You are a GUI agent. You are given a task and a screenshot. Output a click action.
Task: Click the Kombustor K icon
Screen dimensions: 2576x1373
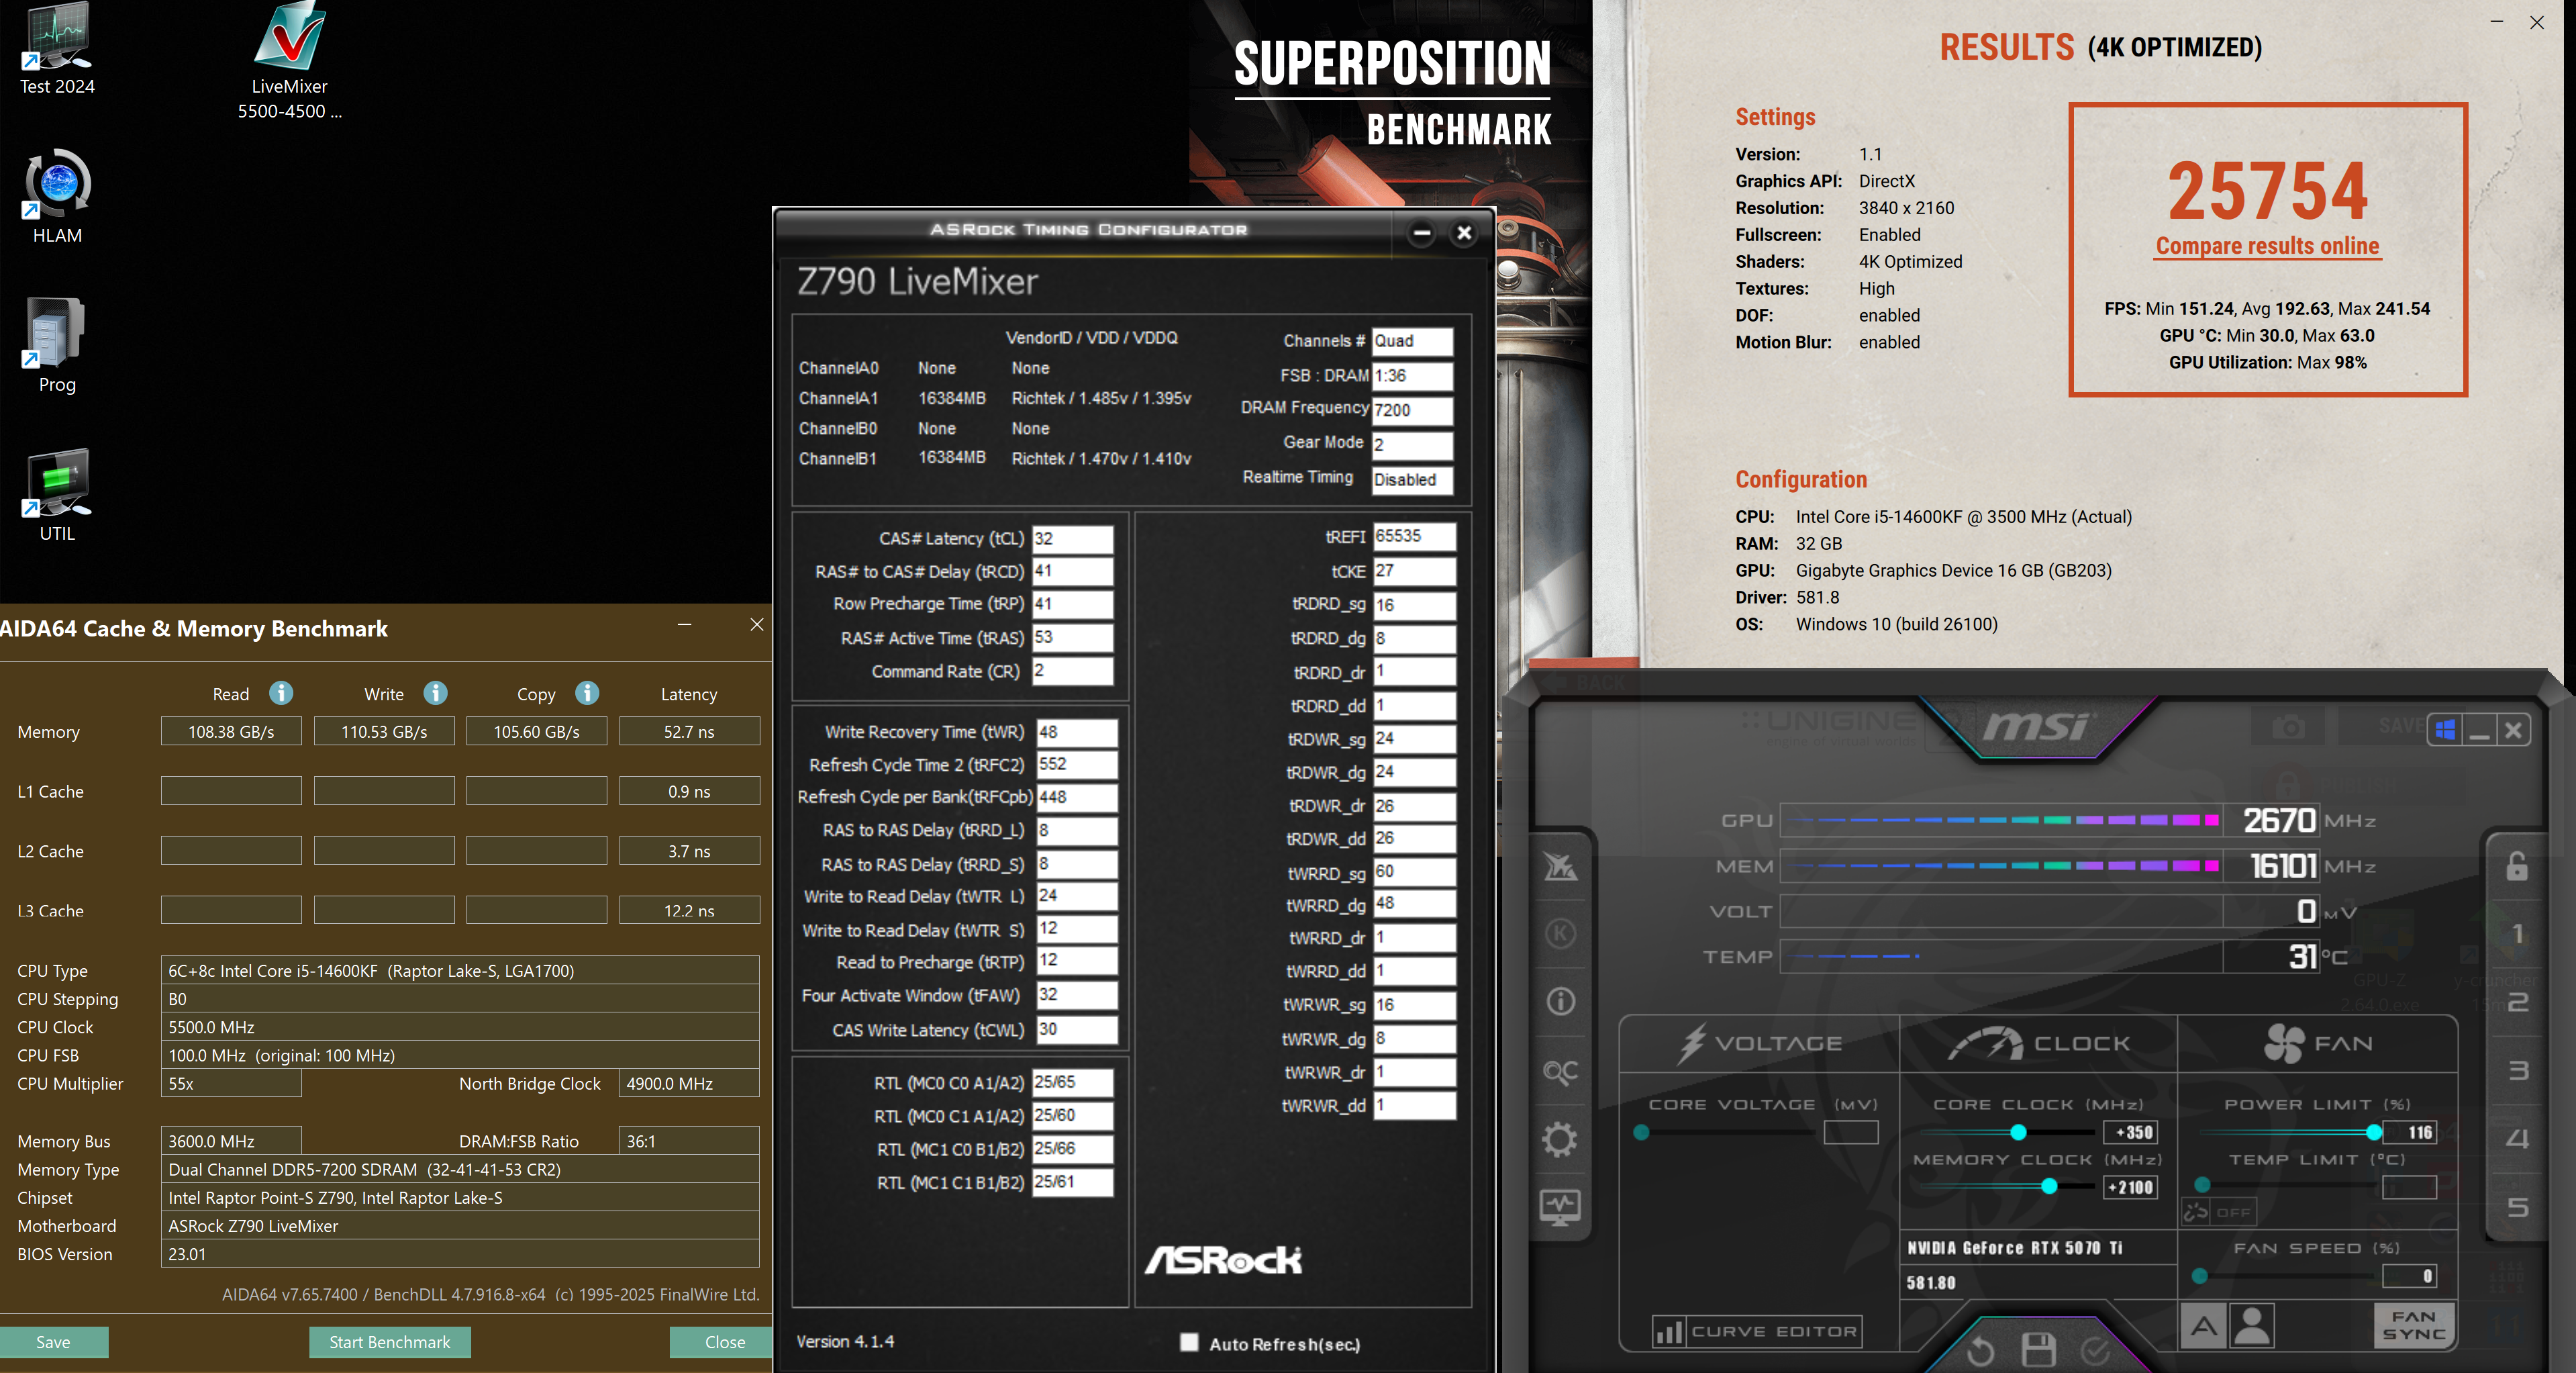click(1560, 933)
